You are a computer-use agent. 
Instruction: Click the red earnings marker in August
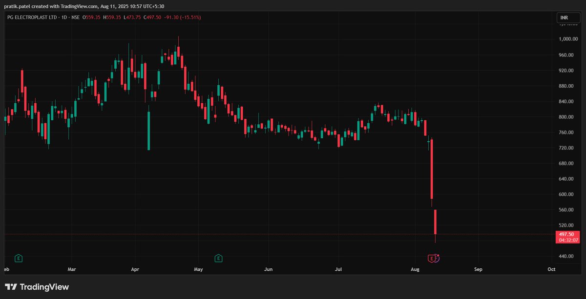pos(432,258)
